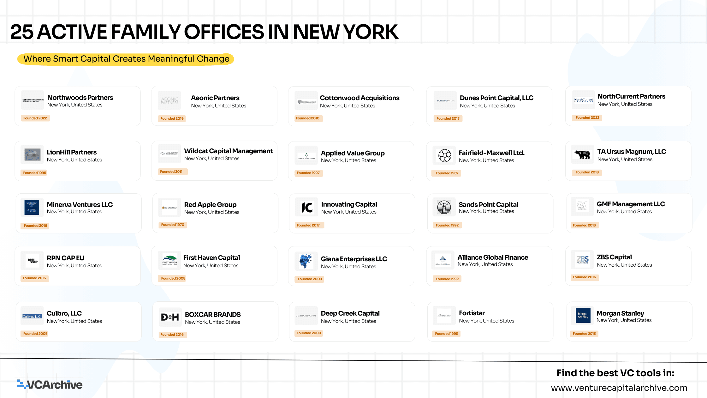Image resolution: width=707 pixels, height=398 pixels.
Task: Open www.venturecapitalarchive.com link
Action: 619,388
